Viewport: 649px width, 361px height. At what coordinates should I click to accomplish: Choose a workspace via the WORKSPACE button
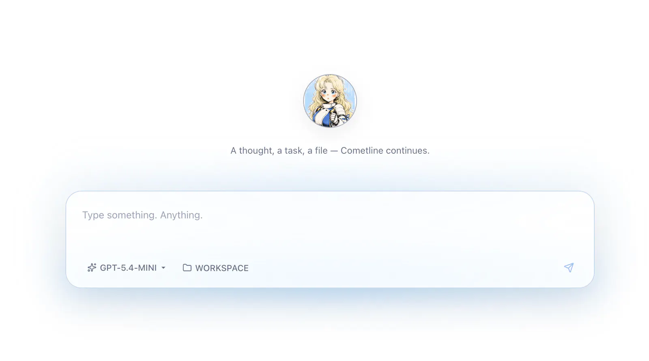(x=215, y=268)
